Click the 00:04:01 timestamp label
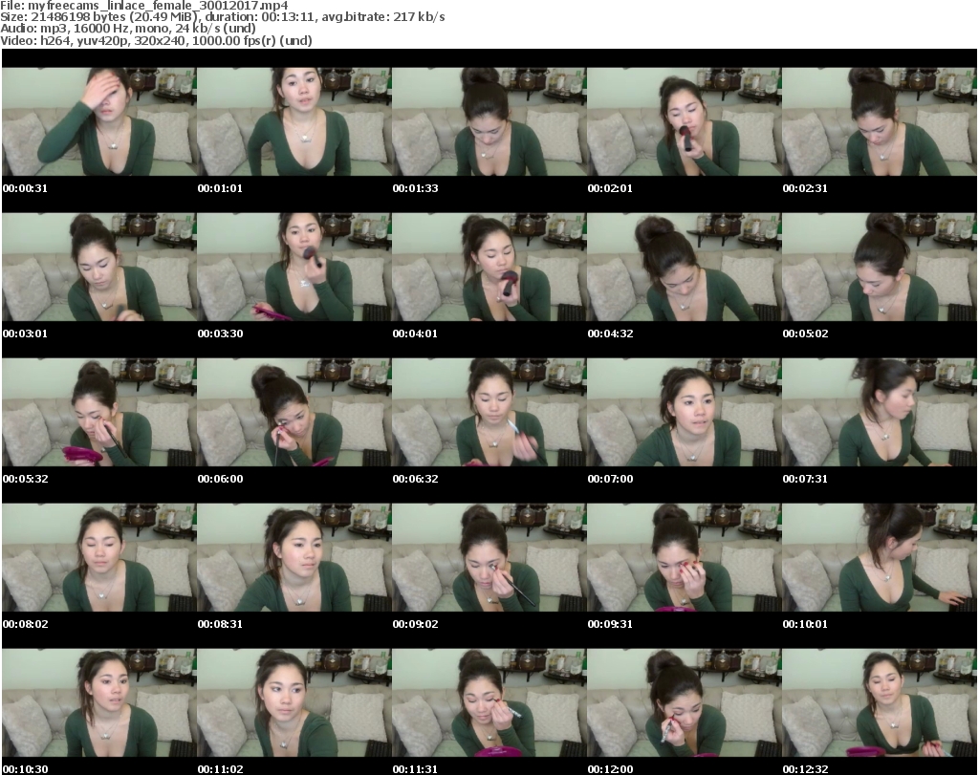This screenshot has height=775, width=979. click(x=415, y=334)
